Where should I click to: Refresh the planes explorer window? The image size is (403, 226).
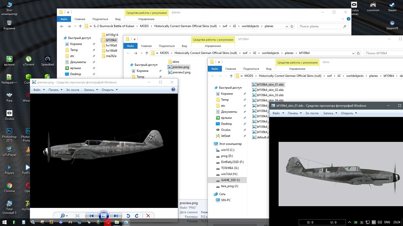[x=292, y=26]
